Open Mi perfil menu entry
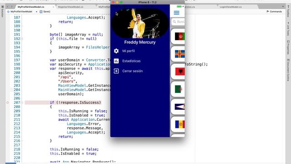Screen dimensions: 291x164 (x=128, y=51)
